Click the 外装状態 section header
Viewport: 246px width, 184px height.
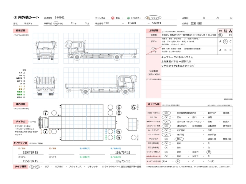[x=21, y=30]
